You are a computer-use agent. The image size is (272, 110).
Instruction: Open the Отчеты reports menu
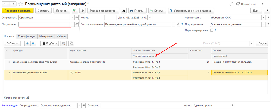click(x=157, y=11)
